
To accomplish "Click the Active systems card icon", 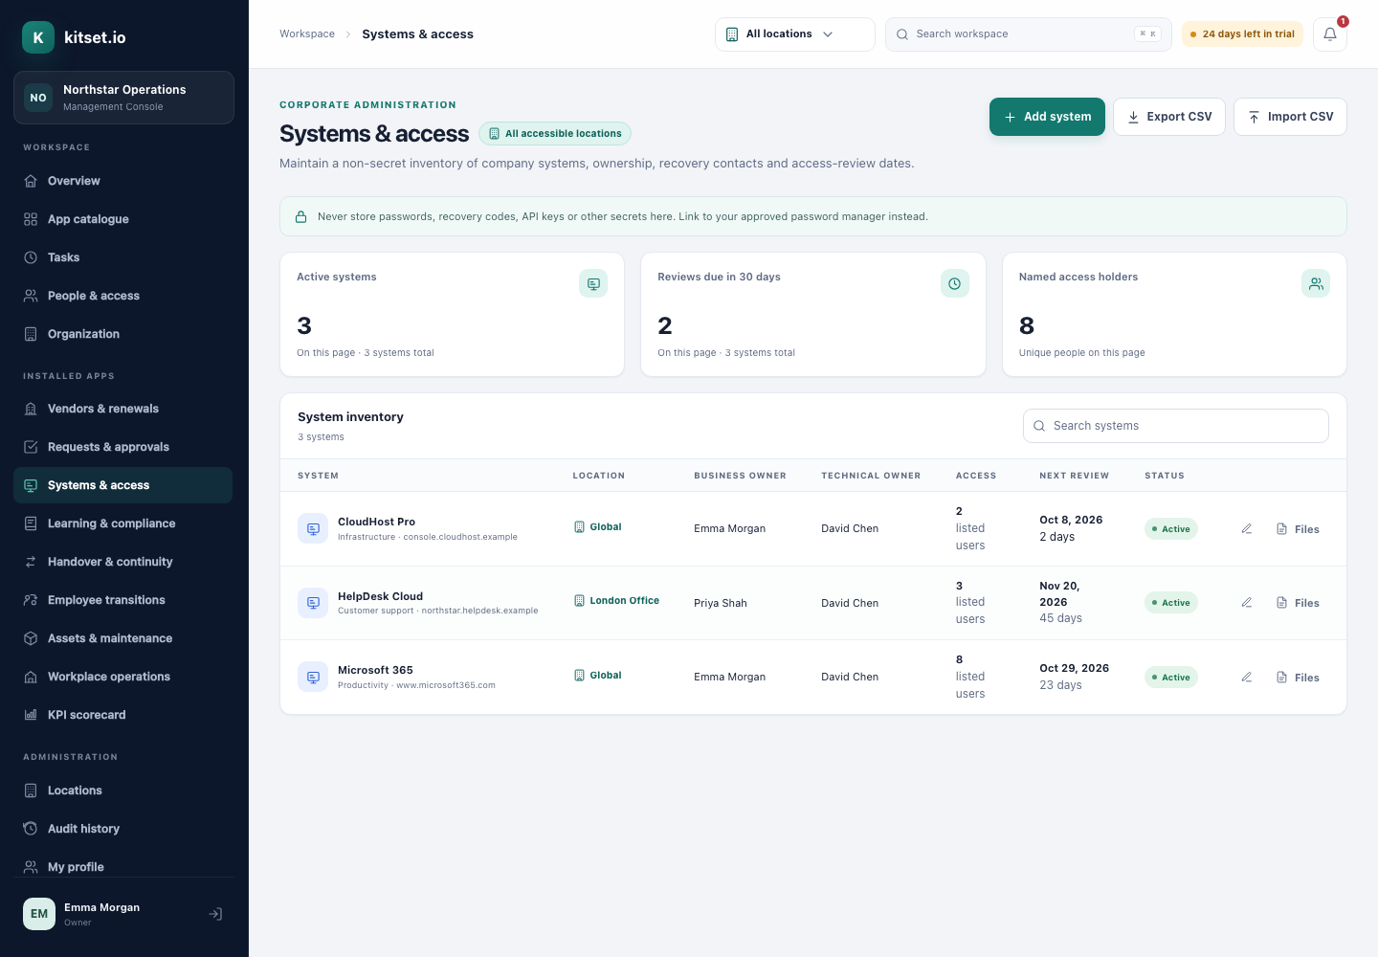I will tap(593, 283).
